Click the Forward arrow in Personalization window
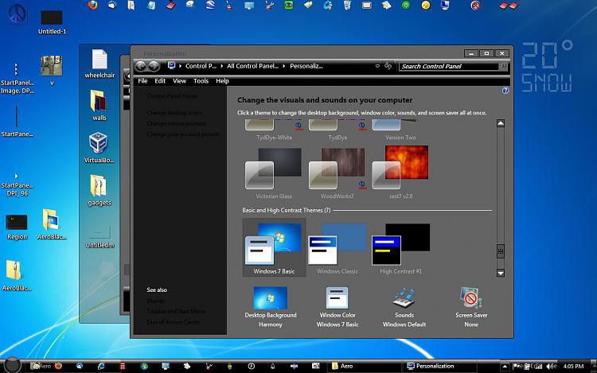This screenshot has height=373, width=597. pos(154,66)
